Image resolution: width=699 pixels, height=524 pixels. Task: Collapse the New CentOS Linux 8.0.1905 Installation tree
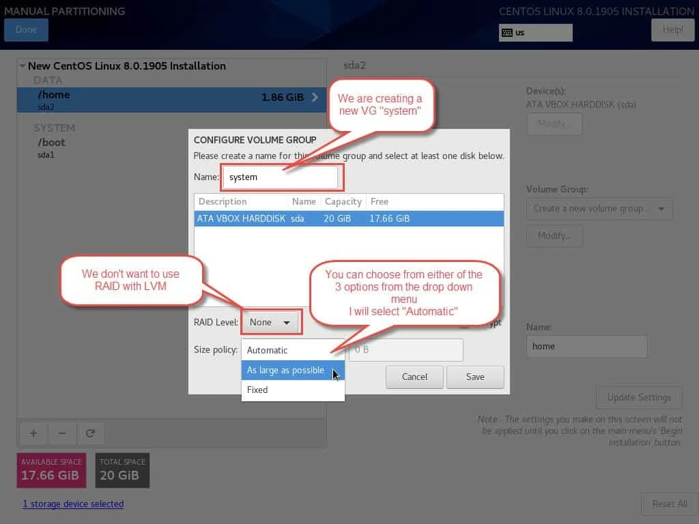[x=21, y=65]
